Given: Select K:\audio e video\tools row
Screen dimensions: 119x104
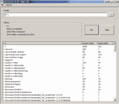Looking at the screenshot, I should click(58, 76).
